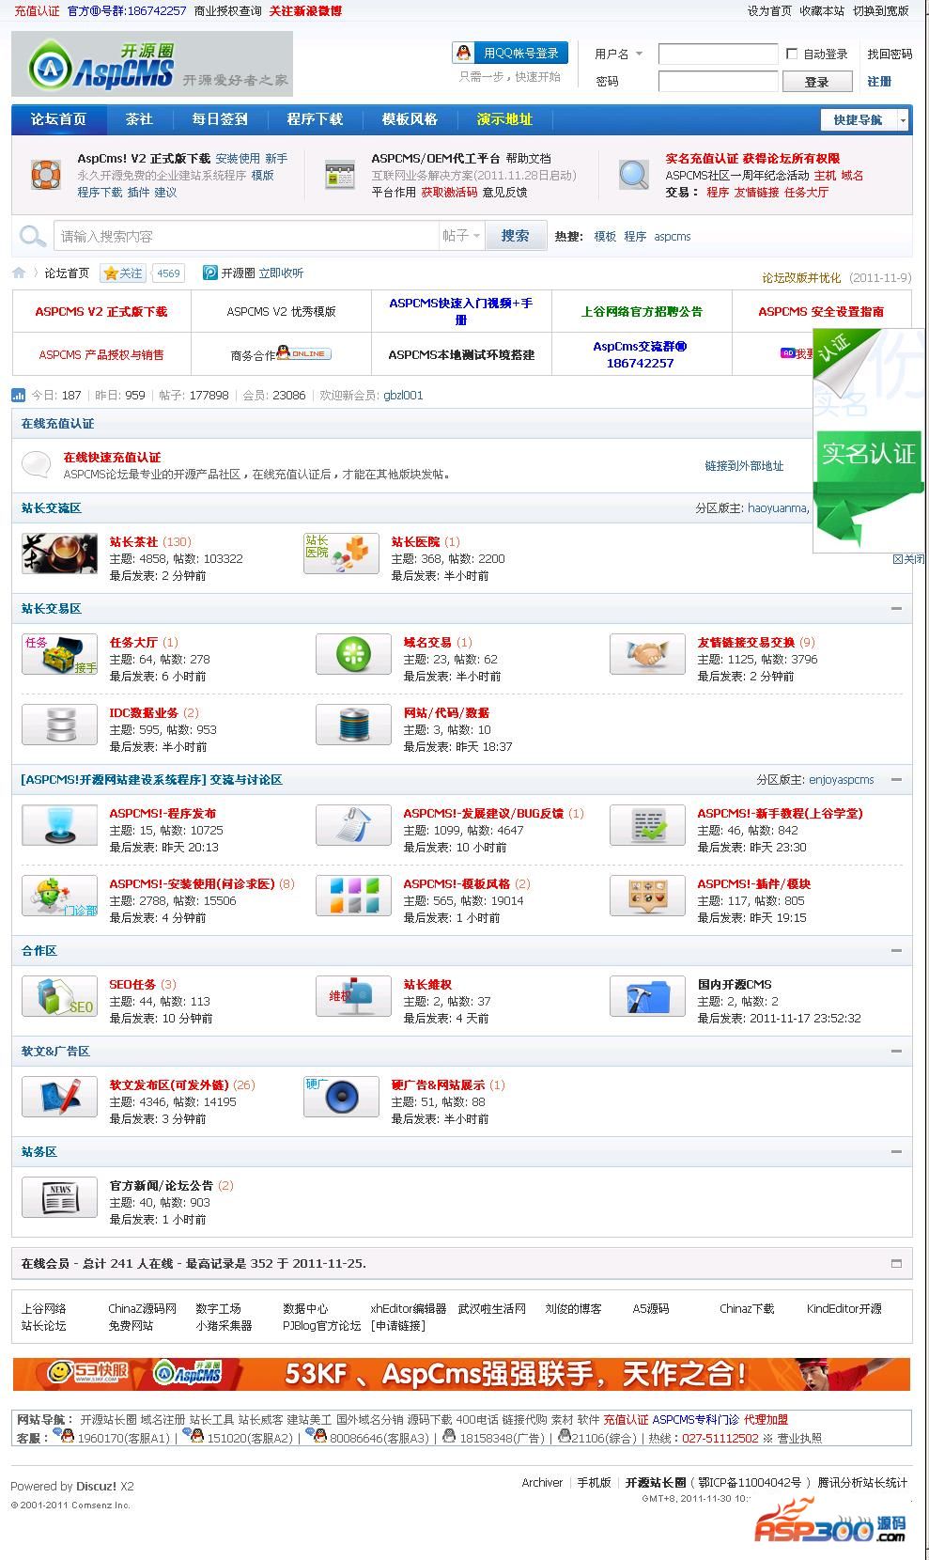Click the home icon in breadcrumb

click(19, 273)
